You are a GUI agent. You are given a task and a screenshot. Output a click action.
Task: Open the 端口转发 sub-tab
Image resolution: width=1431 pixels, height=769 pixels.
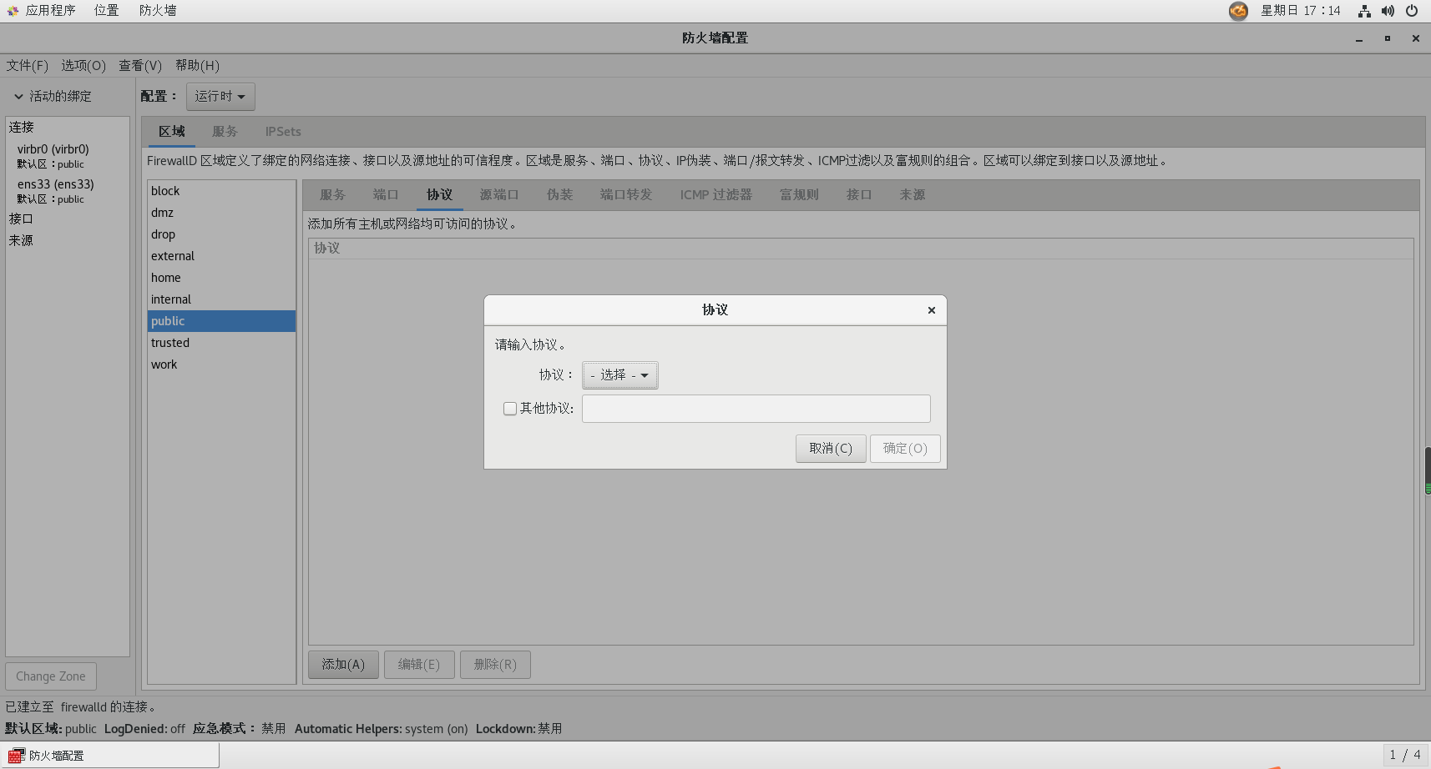tap(626, 195)
